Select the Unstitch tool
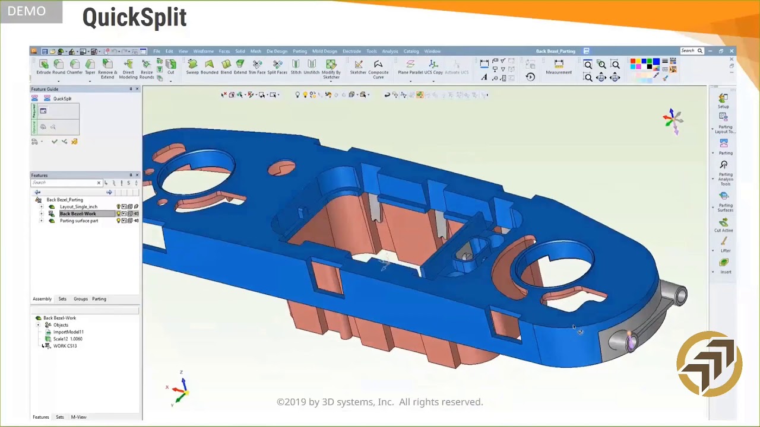 pyautogui.click(x=312, y=67)
